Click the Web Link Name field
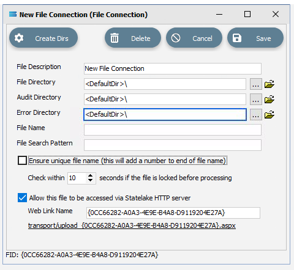 (x=173, y=213)
